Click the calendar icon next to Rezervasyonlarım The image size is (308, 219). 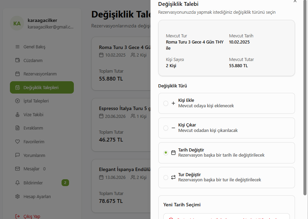pyautogui.click(x=17, y=74)
